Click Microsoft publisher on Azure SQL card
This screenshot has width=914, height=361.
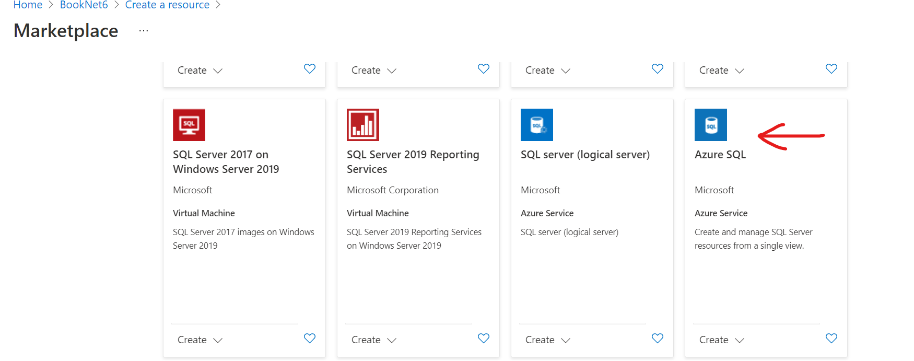point(714,190)
